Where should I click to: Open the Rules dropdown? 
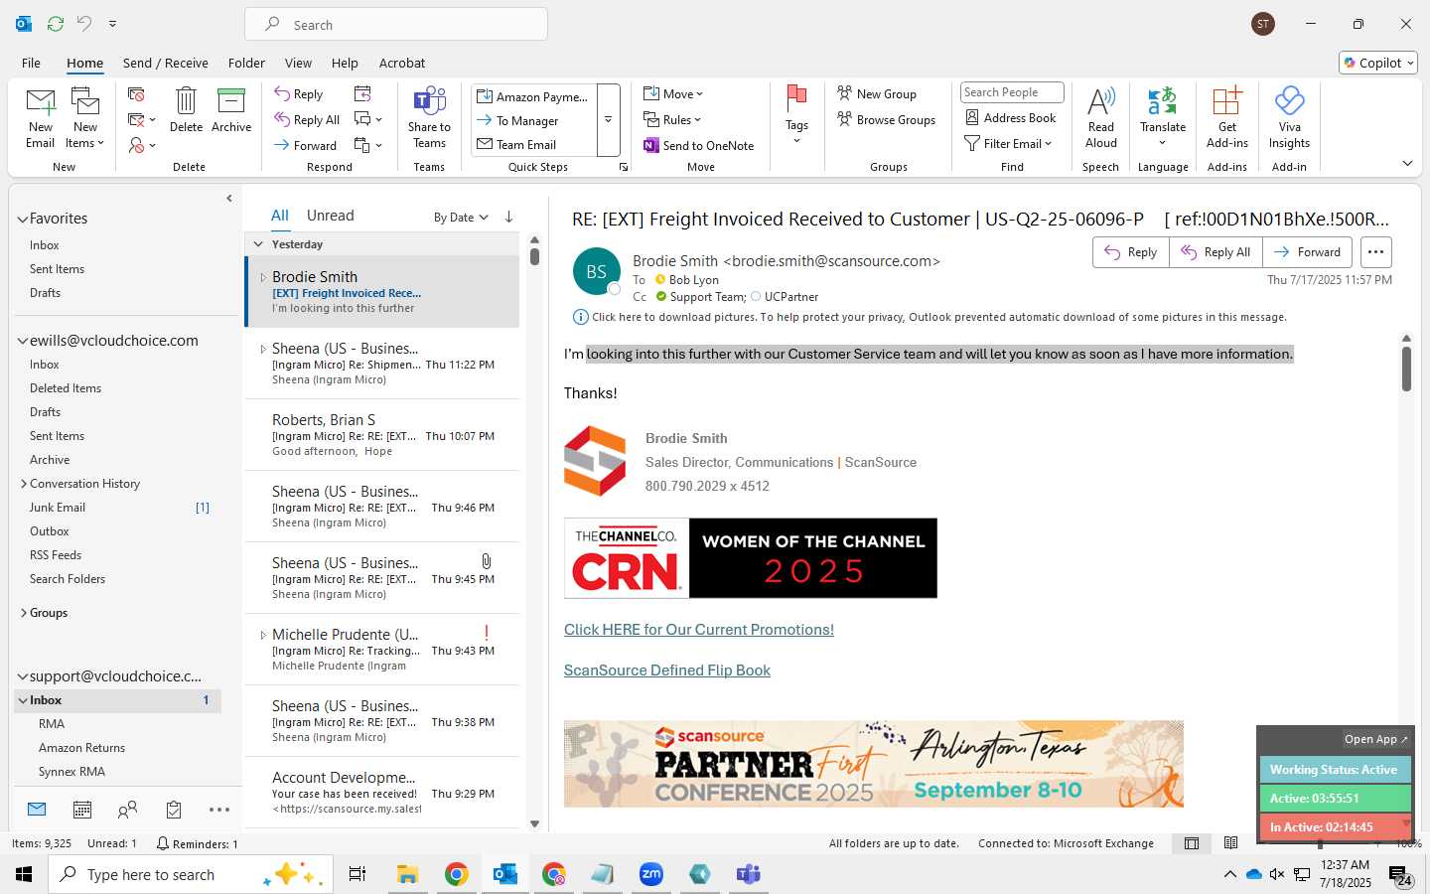pyautogui.click(x=673, y=119)
